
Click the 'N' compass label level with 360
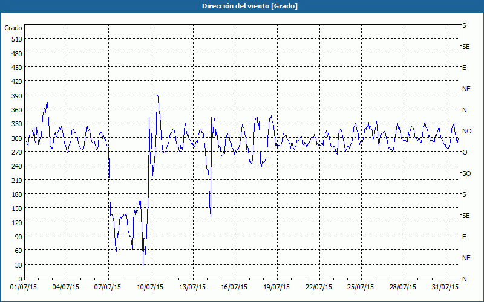pyautogui.click(x=464, y=110)
